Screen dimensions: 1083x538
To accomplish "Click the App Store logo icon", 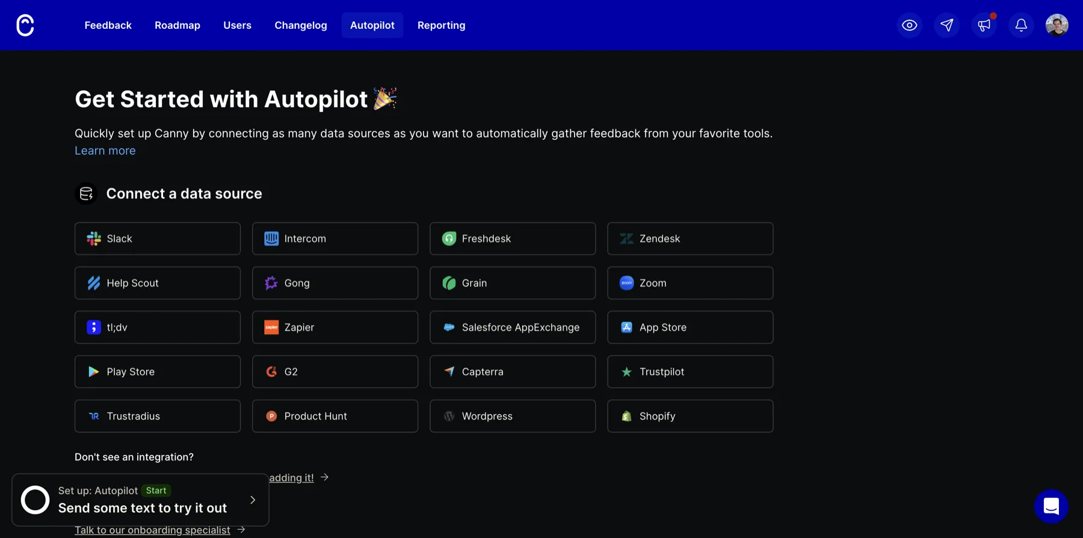I will 626,327.
